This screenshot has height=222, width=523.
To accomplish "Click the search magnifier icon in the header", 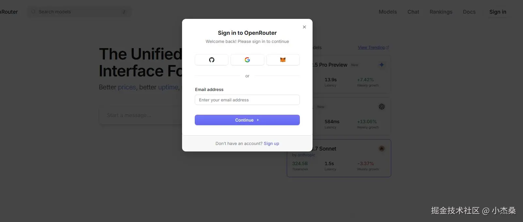I will (x=33, y=12).
